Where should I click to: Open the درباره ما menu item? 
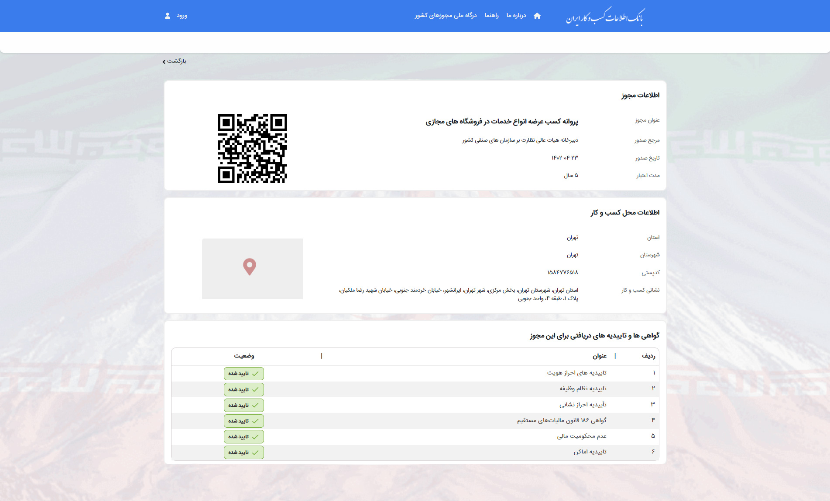tap(516, 16)
